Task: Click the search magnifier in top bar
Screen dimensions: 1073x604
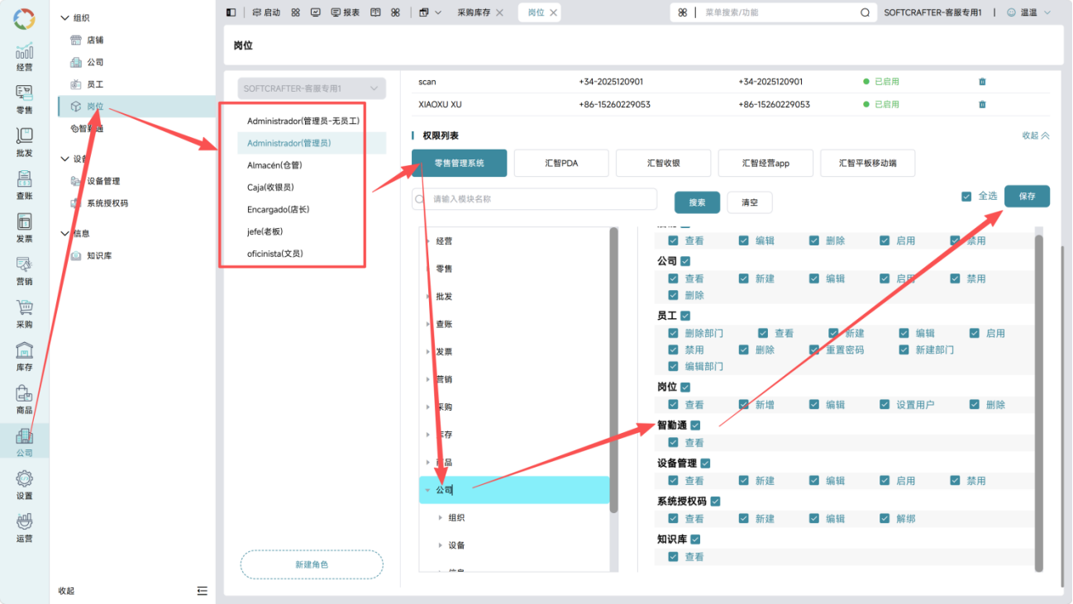Action: coord(865,12)
